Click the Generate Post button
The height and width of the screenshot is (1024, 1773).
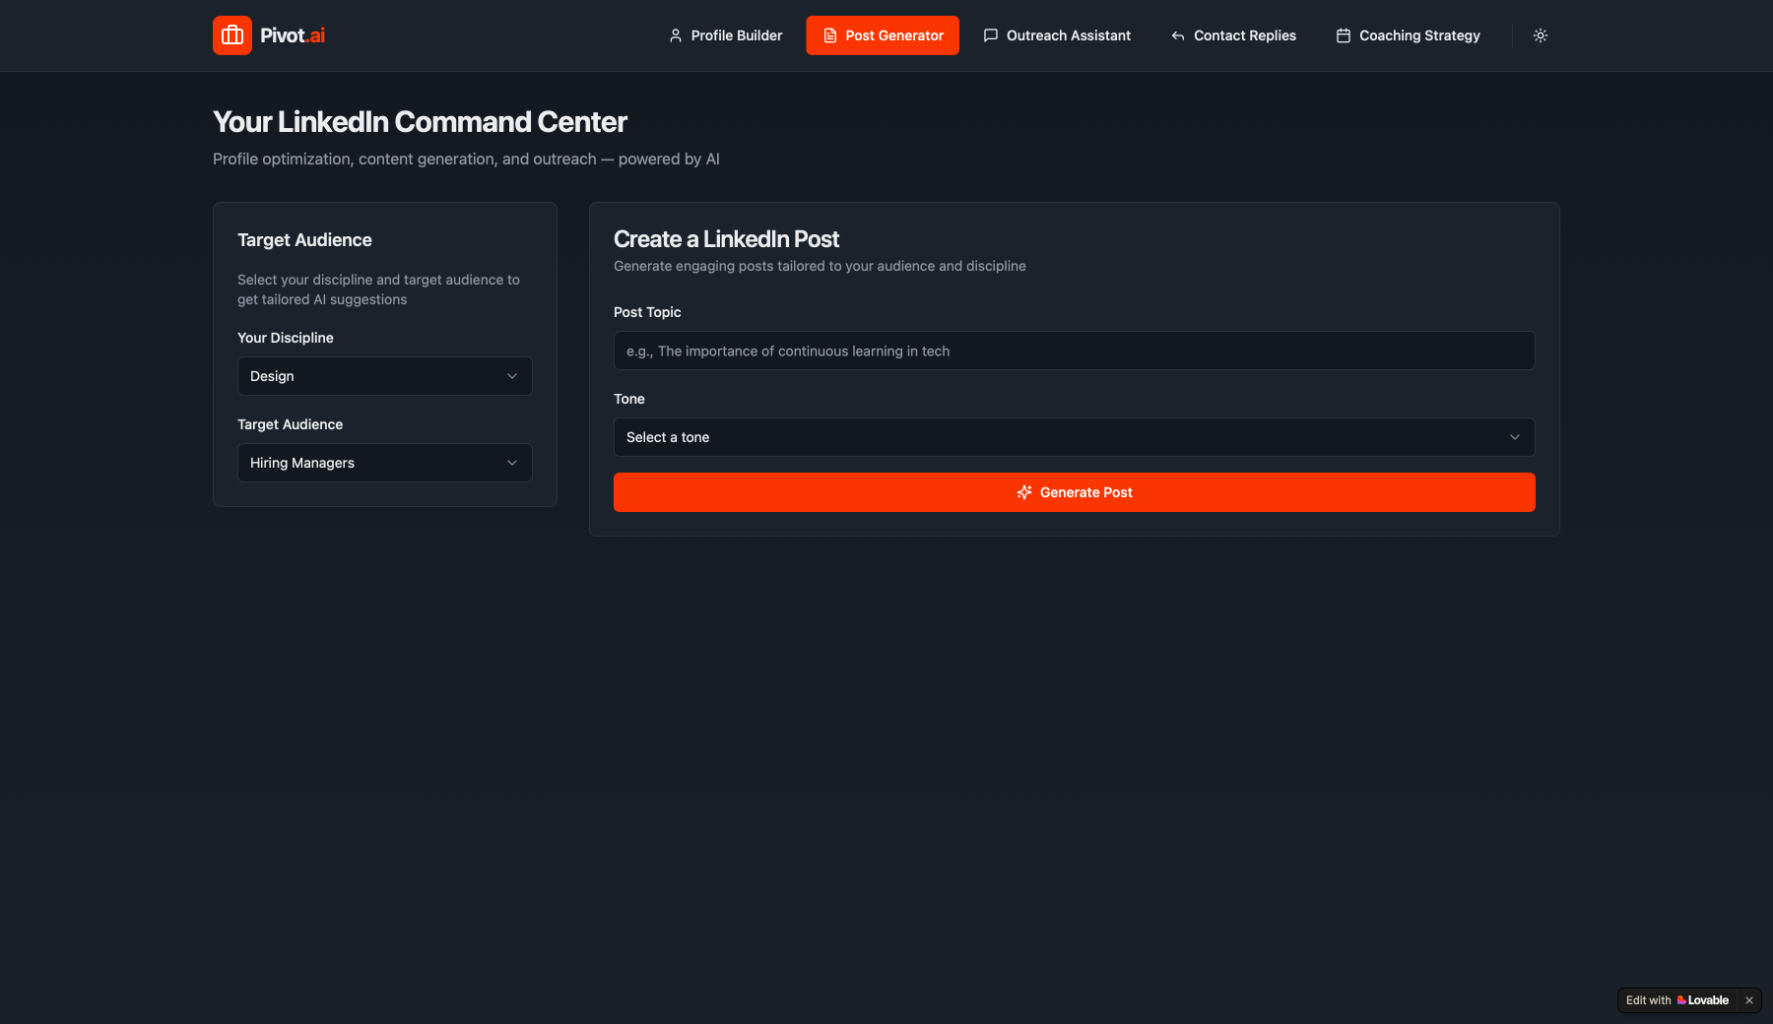1074,492
